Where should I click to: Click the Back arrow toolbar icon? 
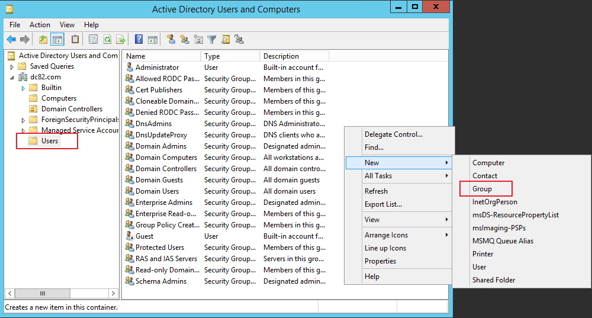pyautogui.click(x=11, y=39)
